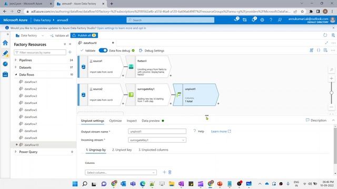Open the Home hub icon in left rail
337x189 pixels.
pyautogui.click(x=5, y=43)
